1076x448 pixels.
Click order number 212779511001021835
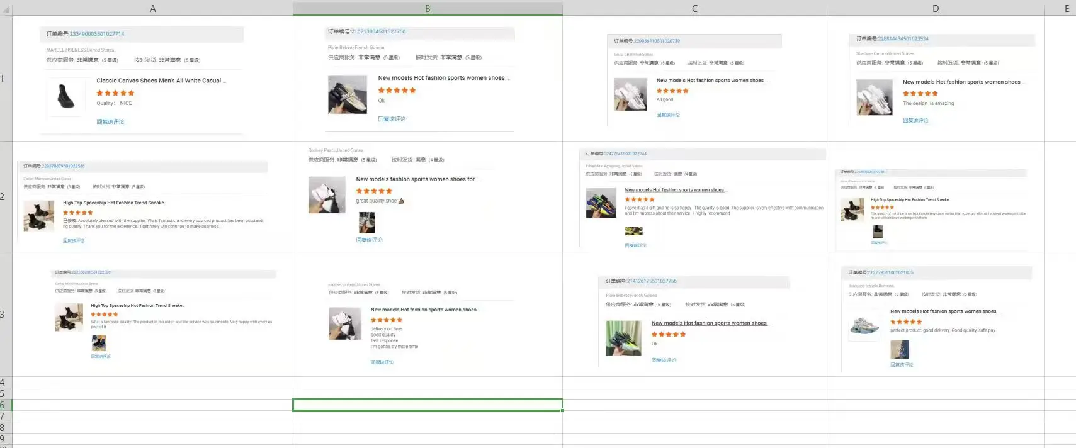pyautogui.click(x=890, y=272)
